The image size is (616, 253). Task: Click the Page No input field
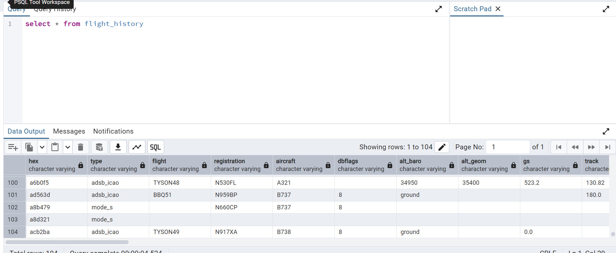pos(508,147)
